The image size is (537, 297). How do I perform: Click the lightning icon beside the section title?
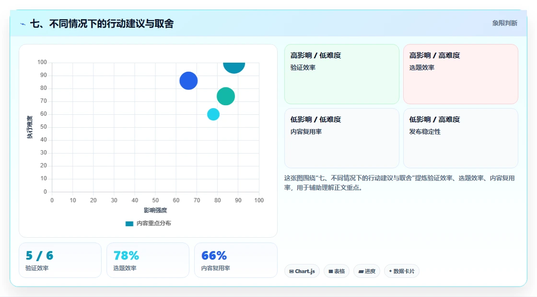tap(23, 24)
